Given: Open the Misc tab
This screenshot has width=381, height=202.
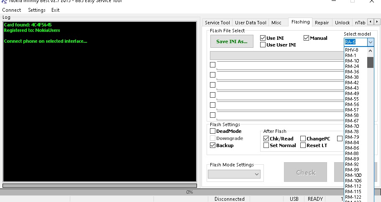Looking at the screenshot, I should pos(276,23).
